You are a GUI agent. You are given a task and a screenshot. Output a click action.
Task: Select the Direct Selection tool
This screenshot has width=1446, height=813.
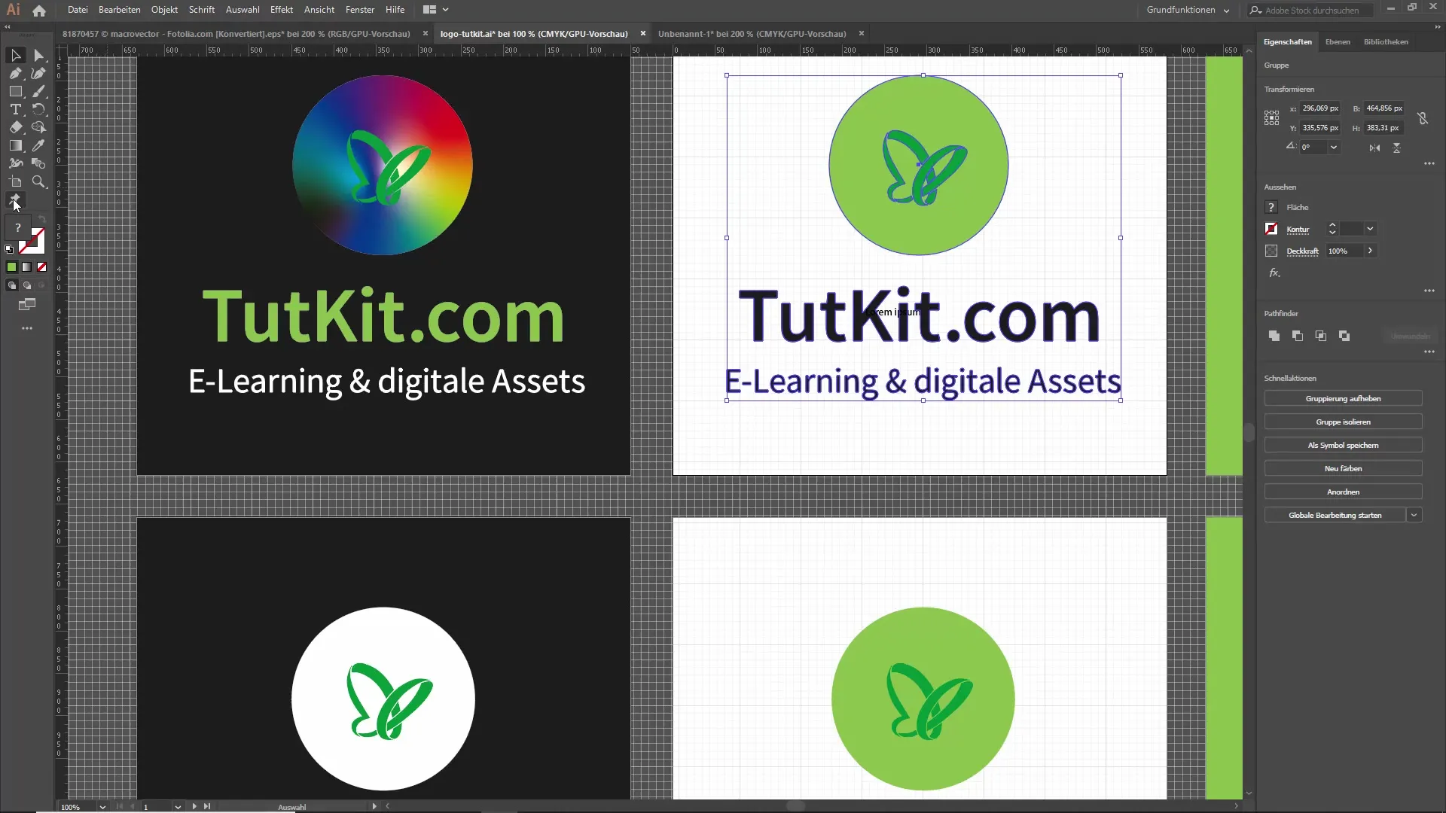[x=38, y=55]
